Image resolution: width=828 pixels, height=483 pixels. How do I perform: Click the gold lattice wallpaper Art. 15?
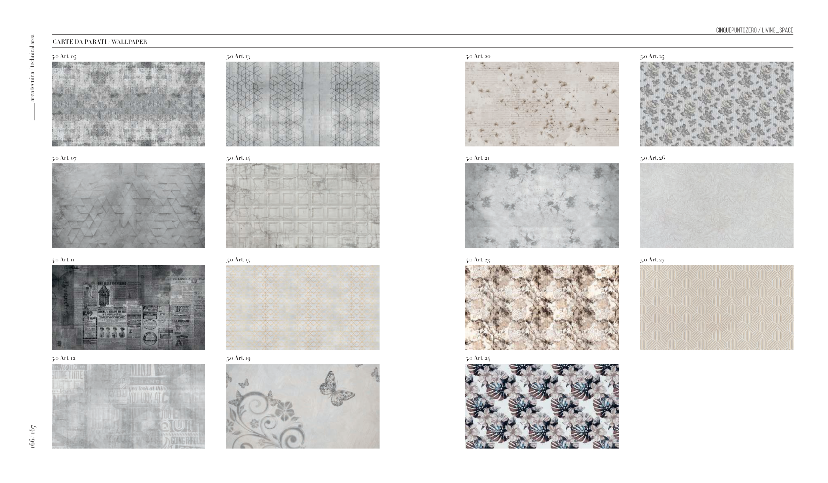(303, 307)
